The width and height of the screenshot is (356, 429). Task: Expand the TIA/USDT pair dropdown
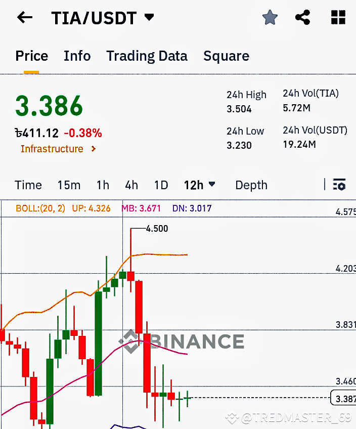pyautogui.click(x=149, y=18)
